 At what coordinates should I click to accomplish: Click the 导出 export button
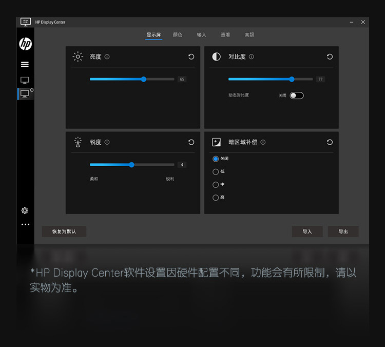click(x=343, y=231)
